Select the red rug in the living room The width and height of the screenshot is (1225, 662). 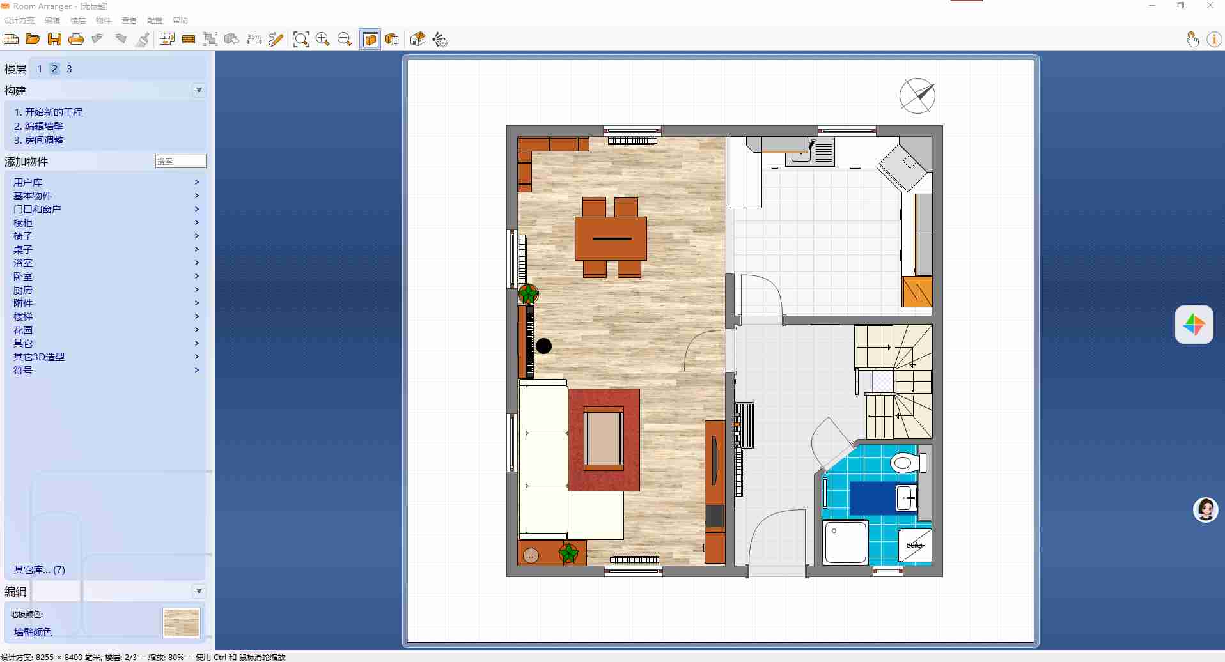(x=604, y=440)
